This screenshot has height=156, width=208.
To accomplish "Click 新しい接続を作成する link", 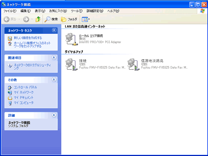I will (x=28, y=38).
